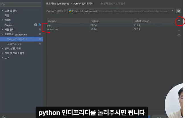Click setuptools version 58.0.4 cell
Screen dimensions: 185x118
[x=93, y=29]
